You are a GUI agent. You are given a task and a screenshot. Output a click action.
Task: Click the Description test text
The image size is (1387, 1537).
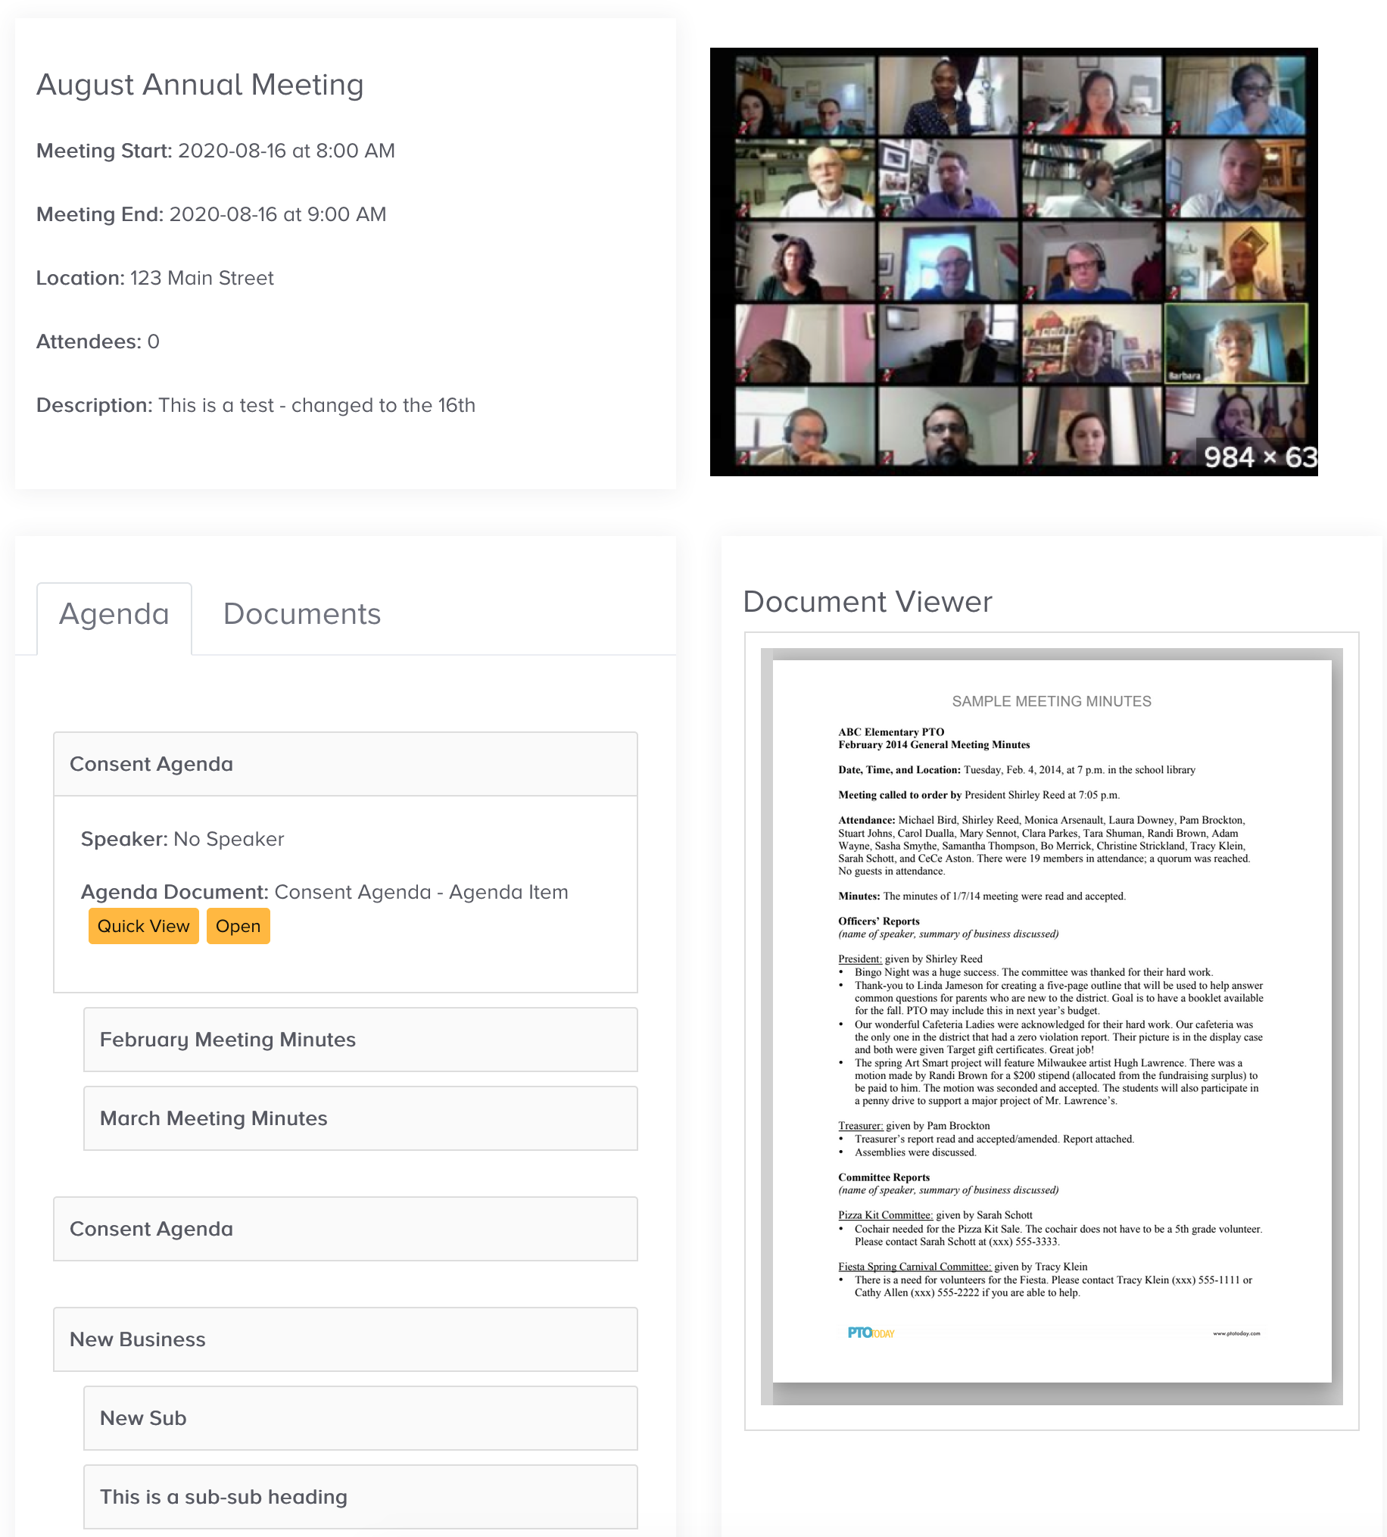[256, 405]
